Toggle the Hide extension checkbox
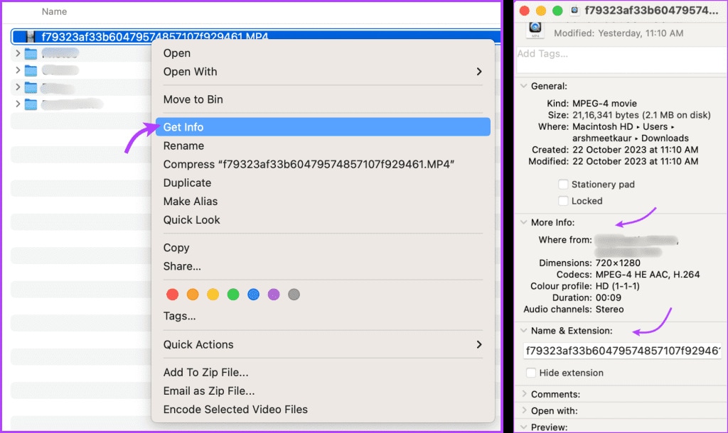 point(531,373)
